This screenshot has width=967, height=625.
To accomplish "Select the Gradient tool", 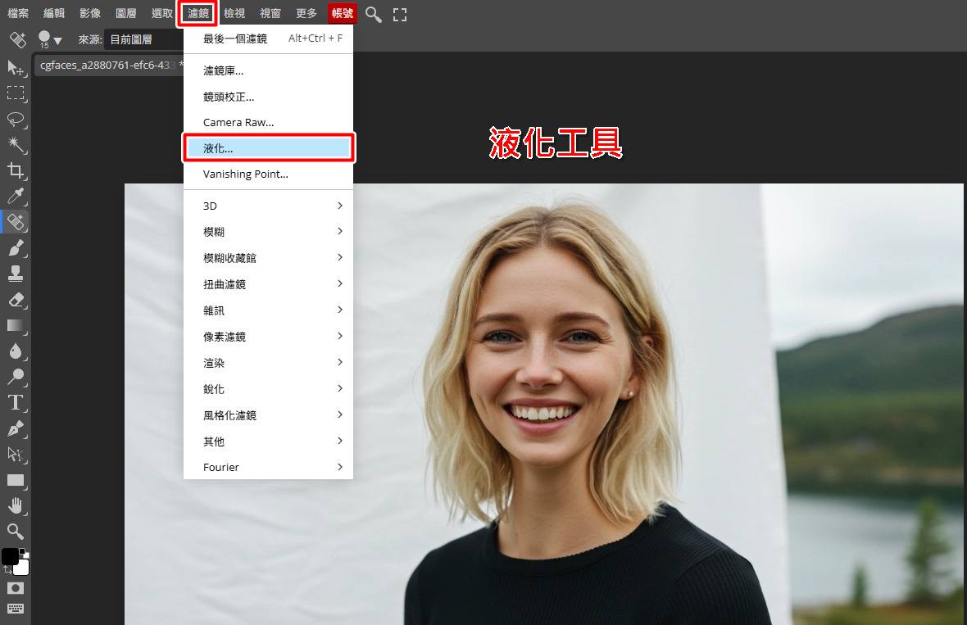I will [x=15, y=325].
